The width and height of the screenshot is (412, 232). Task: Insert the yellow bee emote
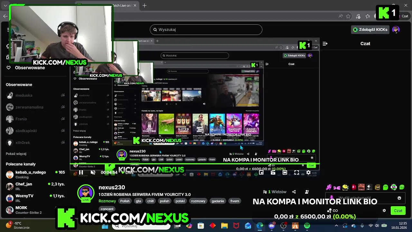(345, 187)
